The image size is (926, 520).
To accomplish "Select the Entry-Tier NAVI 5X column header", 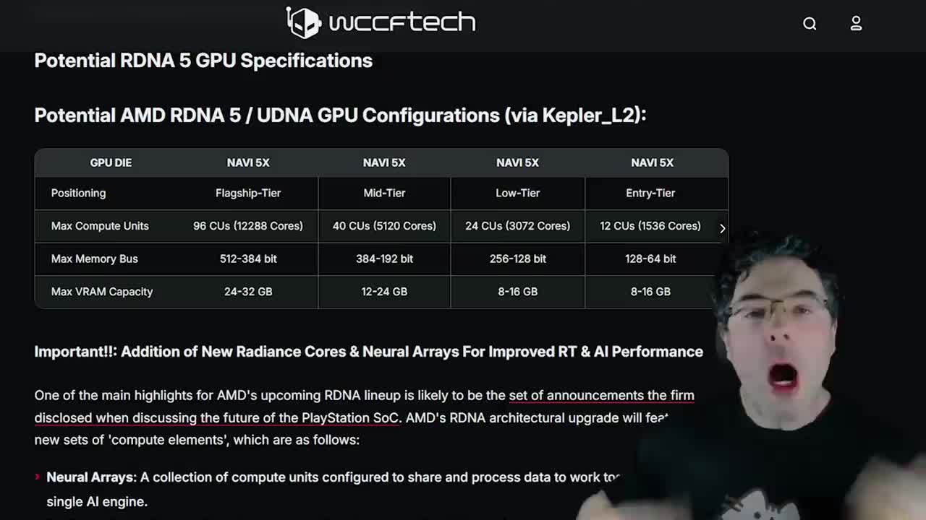I will pos(650,162).
